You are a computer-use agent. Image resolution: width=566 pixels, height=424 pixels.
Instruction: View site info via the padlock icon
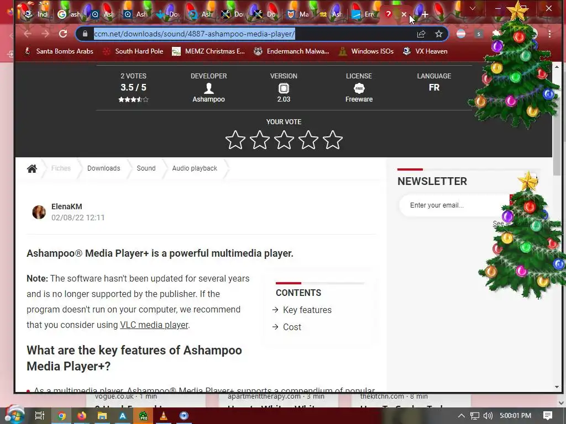85,34
